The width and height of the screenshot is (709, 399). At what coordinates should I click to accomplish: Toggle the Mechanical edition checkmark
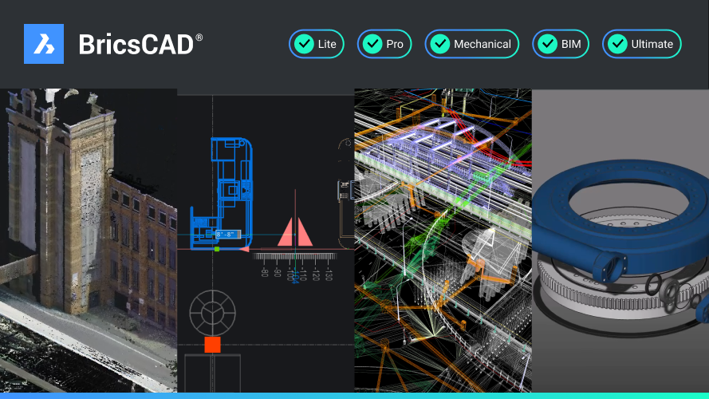(439, 44)
